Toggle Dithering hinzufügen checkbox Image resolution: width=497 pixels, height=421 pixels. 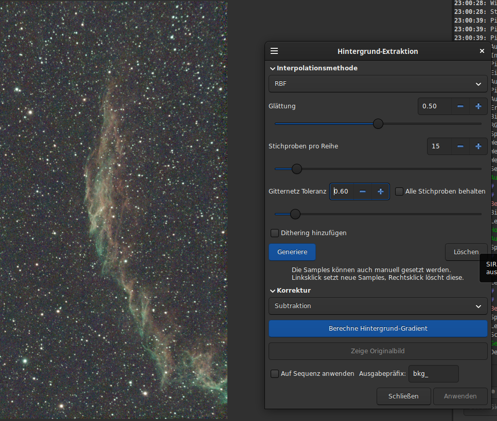[275, 233]
